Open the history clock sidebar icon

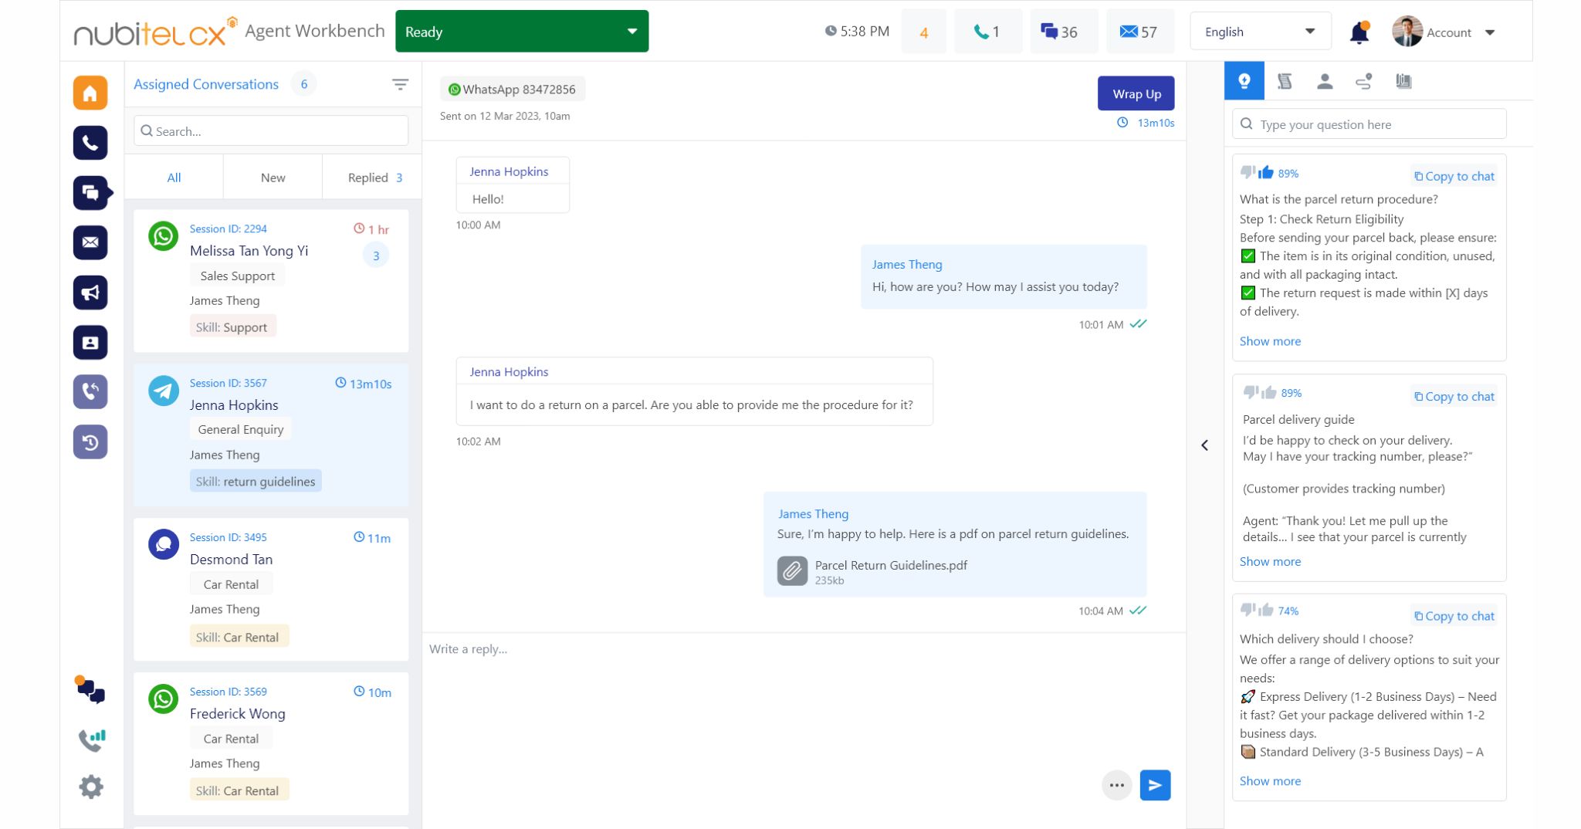(90, 442)
